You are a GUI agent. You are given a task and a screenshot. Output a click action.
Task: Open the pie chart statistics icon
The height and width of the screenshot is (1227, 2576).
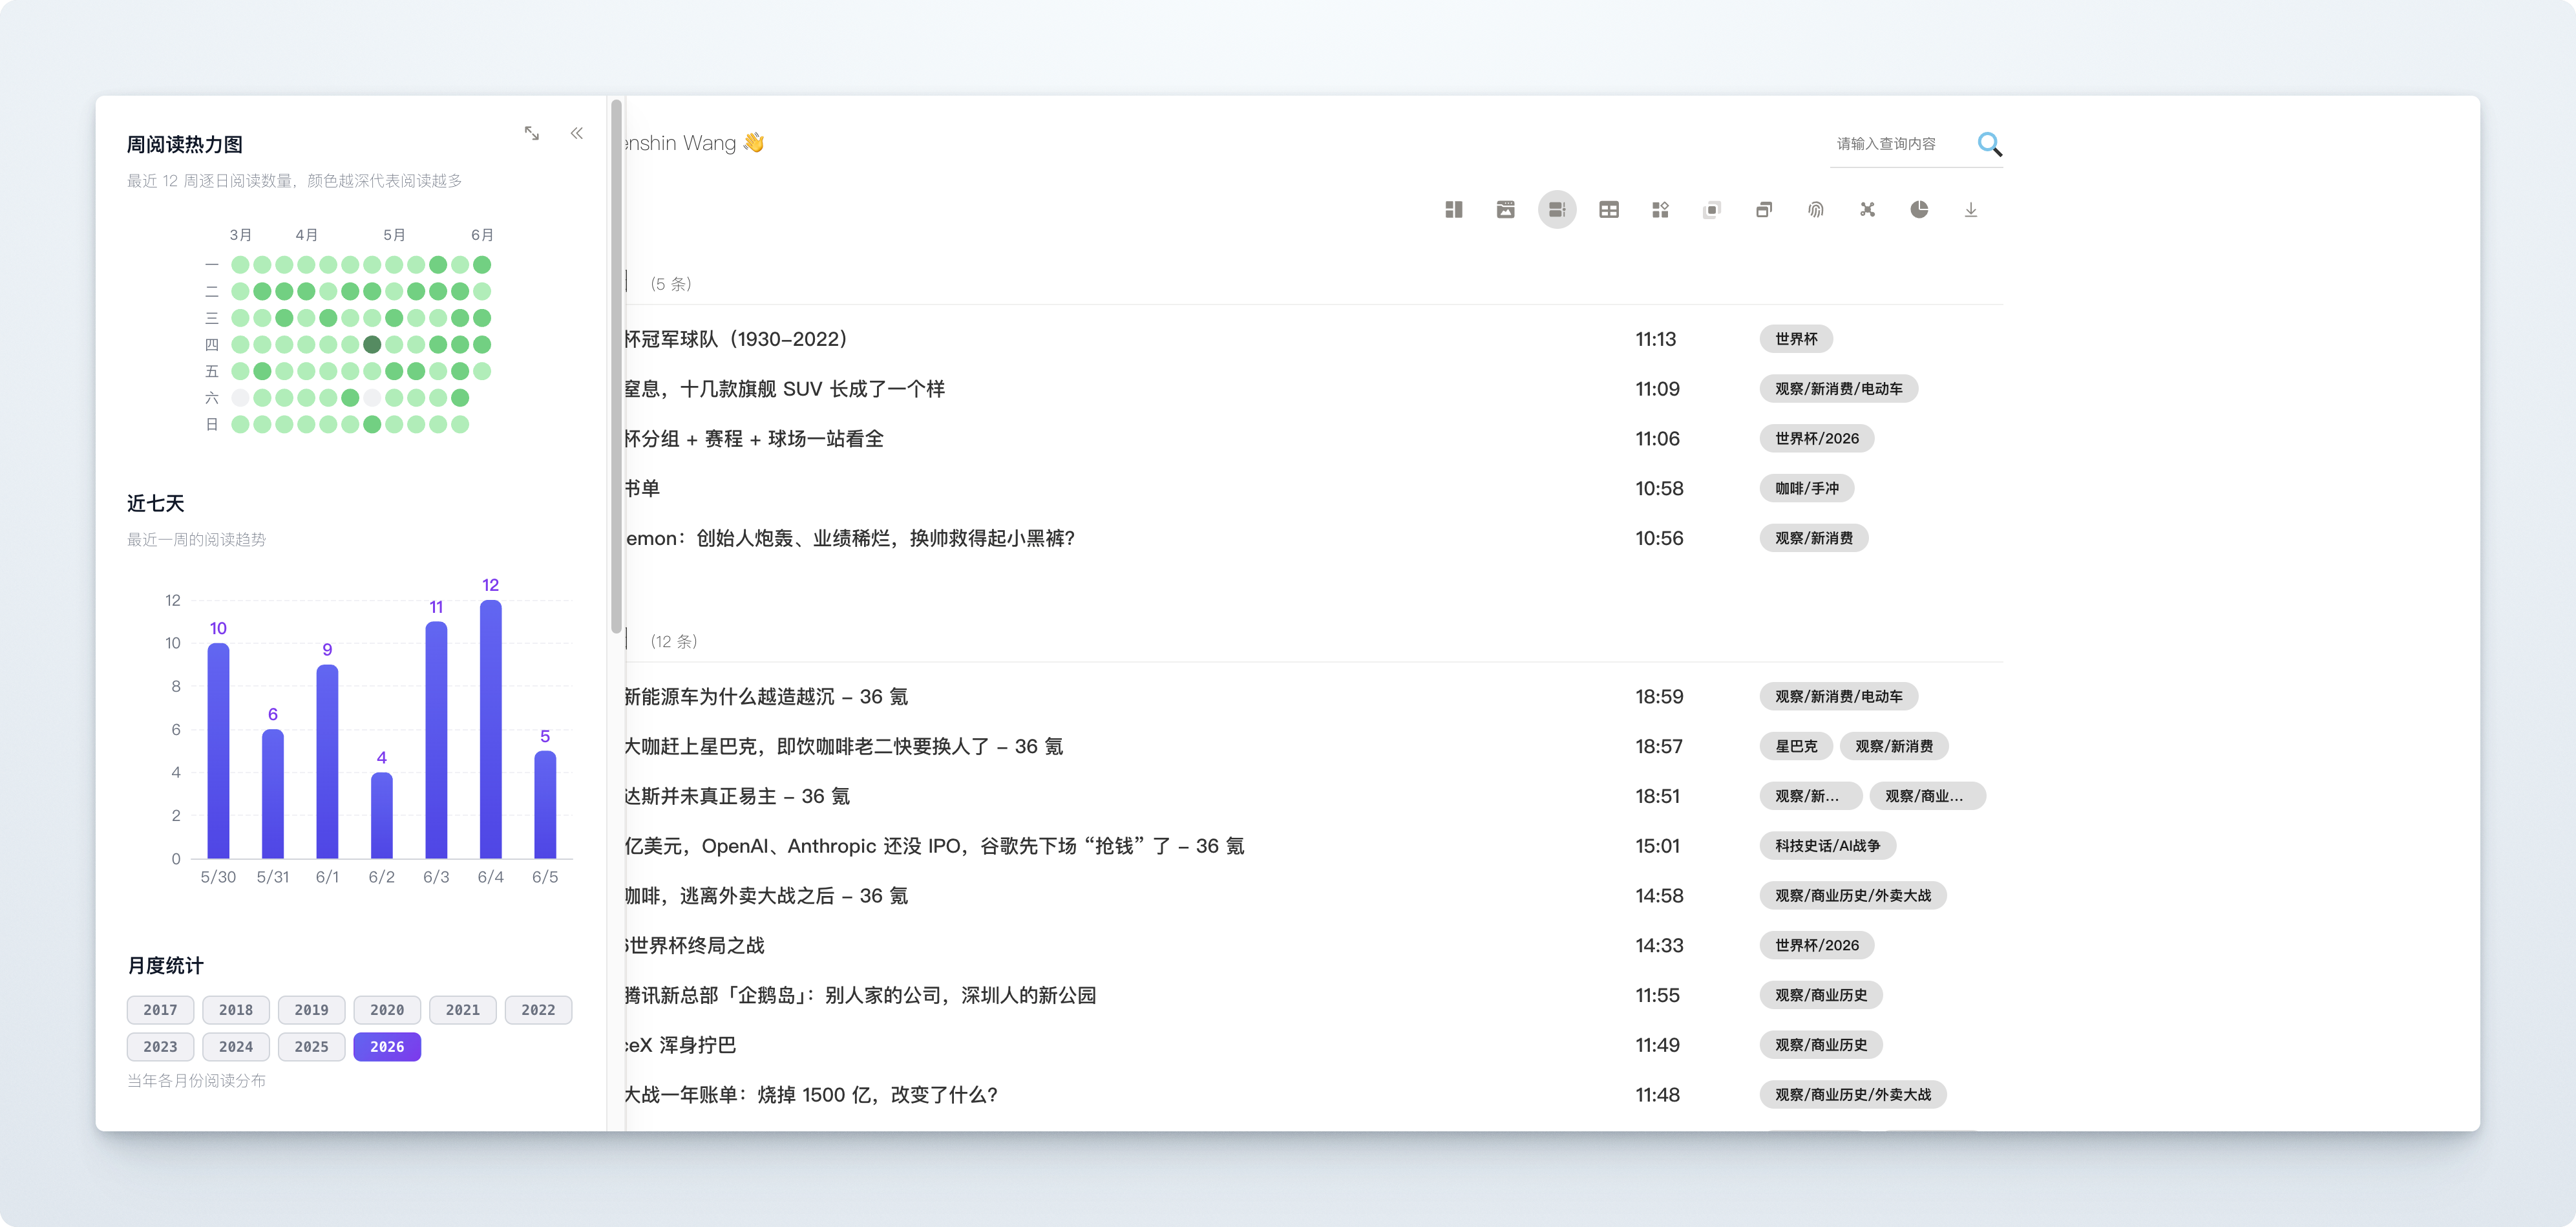pos(1919,210)
